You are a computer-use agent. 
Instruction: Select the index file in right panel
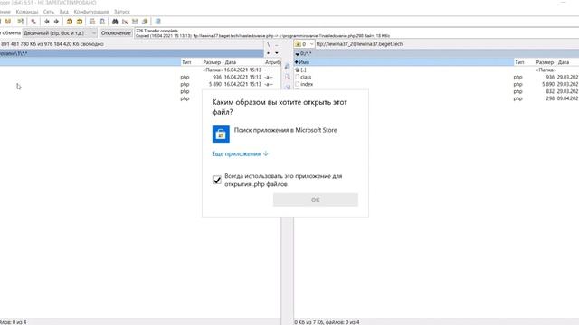(307, 84)
